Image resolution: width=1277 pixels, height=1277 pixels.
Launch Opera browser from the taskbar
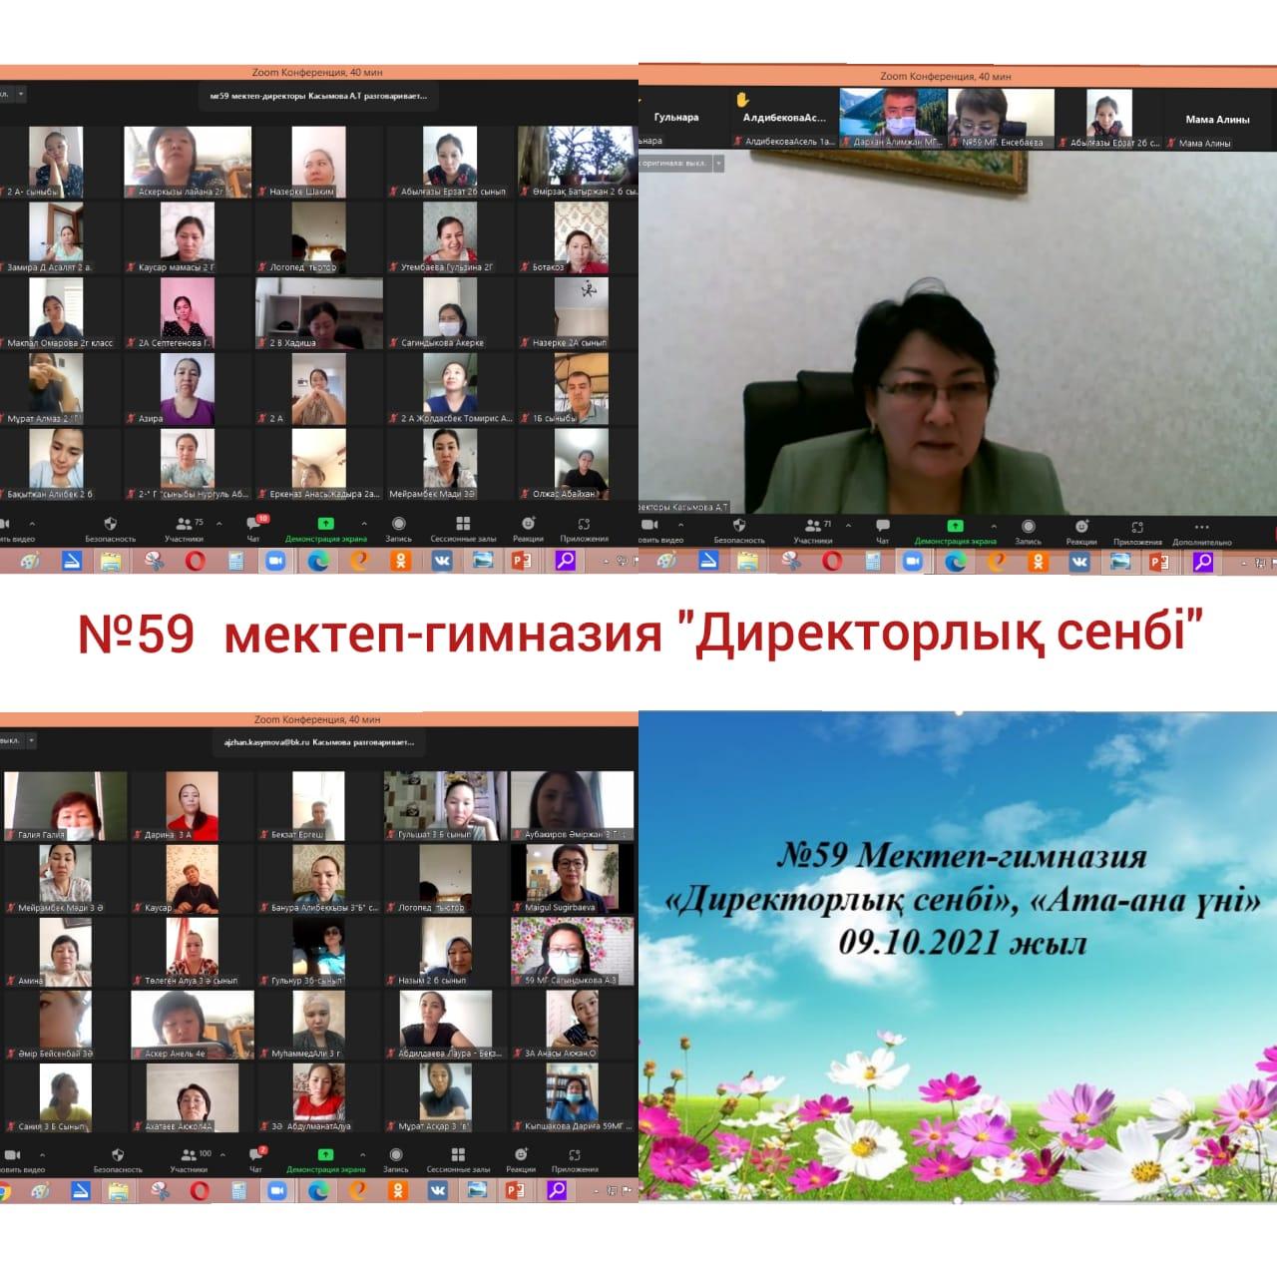[196, 560]
